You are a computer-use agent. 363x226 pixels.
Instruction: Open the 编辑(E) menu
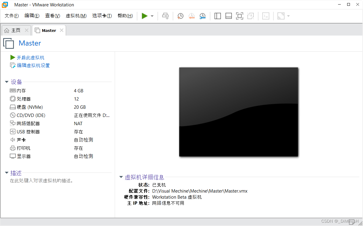32,16
